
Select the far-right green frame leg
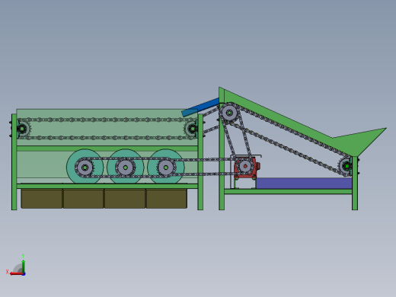[x=355, y=184]
